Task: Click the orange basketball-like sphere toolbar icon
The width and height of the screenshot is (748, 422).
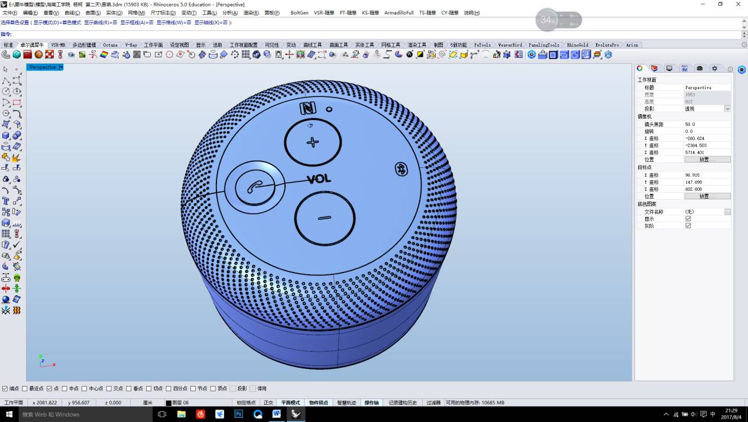Action: 38,54
